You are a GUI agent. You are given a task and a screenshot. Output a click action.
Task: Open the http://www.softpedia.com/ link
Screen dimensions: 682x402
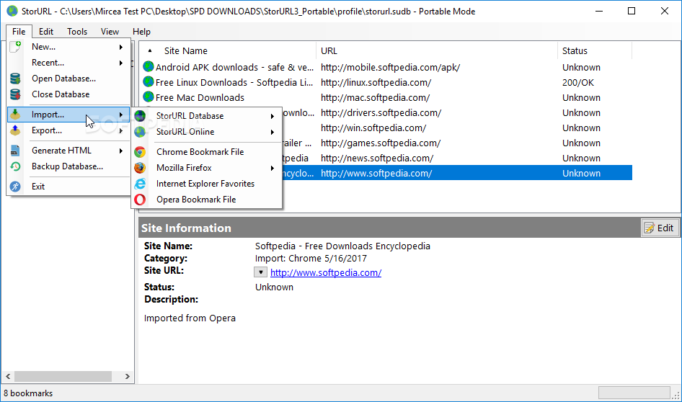326,273
